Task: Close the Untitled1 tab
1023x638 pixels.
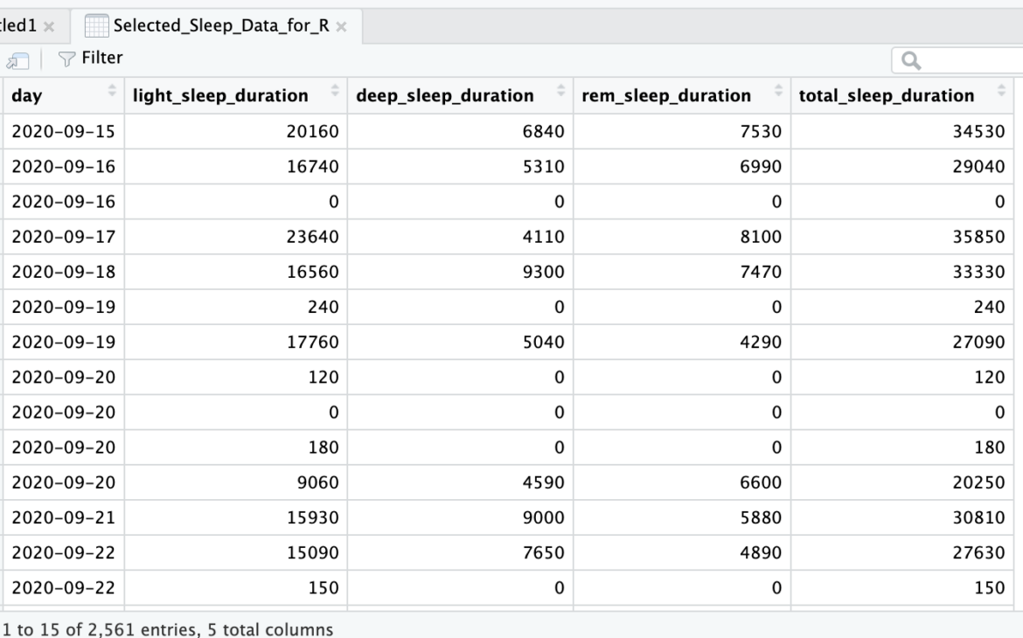Action: (x=49, y=27)
